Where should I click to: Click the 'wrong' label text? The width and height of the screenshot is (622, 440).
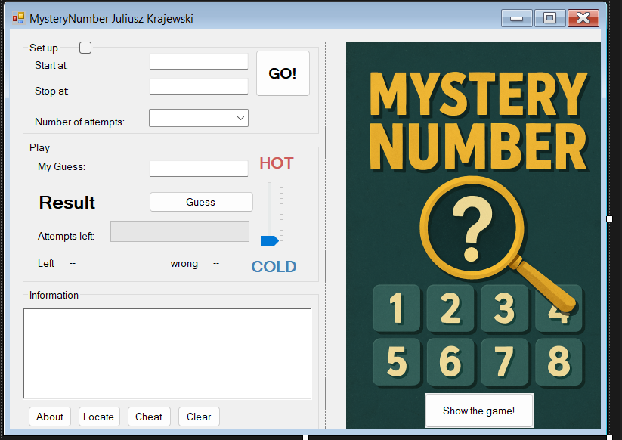tap(184, 263)
